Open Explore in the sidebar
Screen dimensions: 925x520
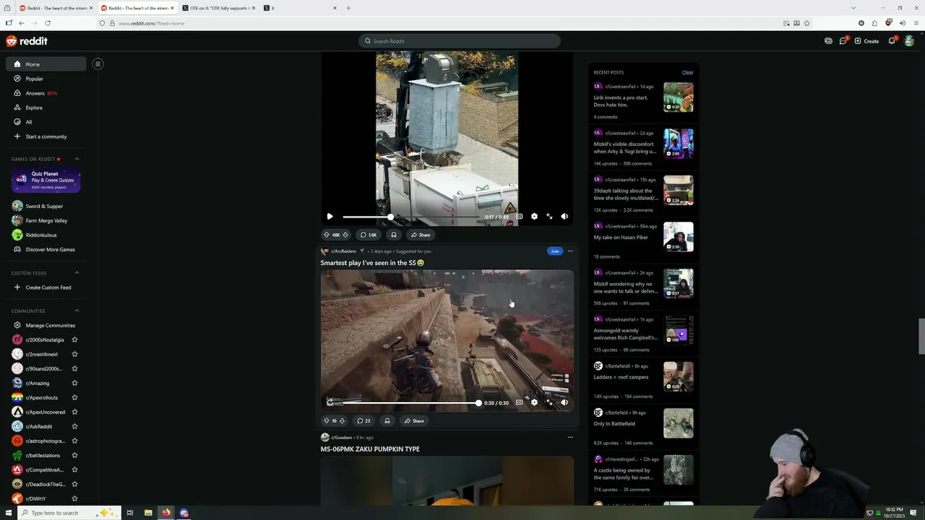click(46, 108)
